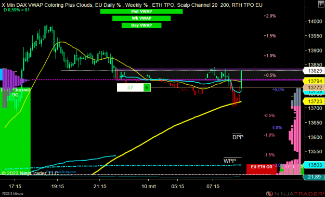Click the green box showing 6
325x197 pixels.
[x=147, y=88]
